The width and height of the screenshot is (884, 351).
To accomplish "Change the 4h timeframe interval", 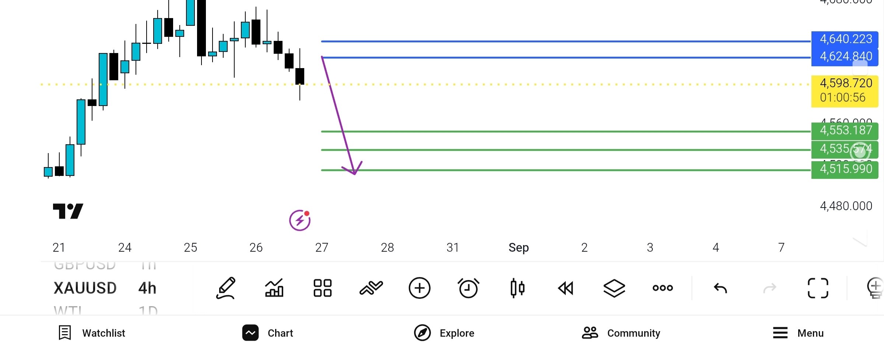I will pos(147,288).
